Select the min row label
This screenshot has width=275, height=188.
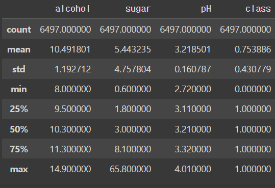(19, 89)
